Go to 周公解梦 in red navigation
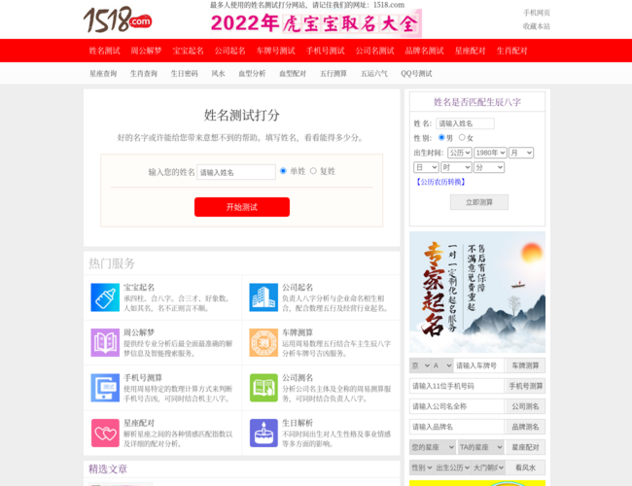Viewport: 632px width, 486px height. [146, 51]
